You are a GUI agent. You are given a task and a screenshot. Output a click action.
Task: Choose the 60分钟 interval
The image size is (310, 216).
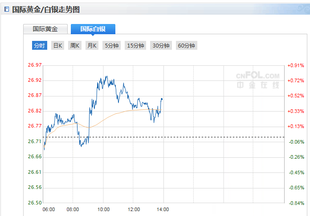click(x=186, y=45)
